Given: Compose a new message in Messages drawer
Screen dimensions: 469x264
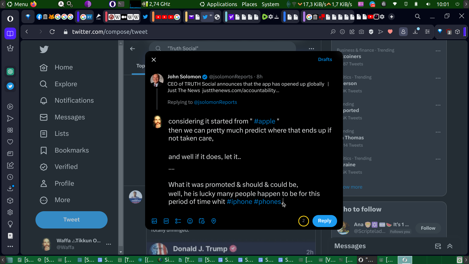Looking at the screenshot, I should [x=438, y=246].
